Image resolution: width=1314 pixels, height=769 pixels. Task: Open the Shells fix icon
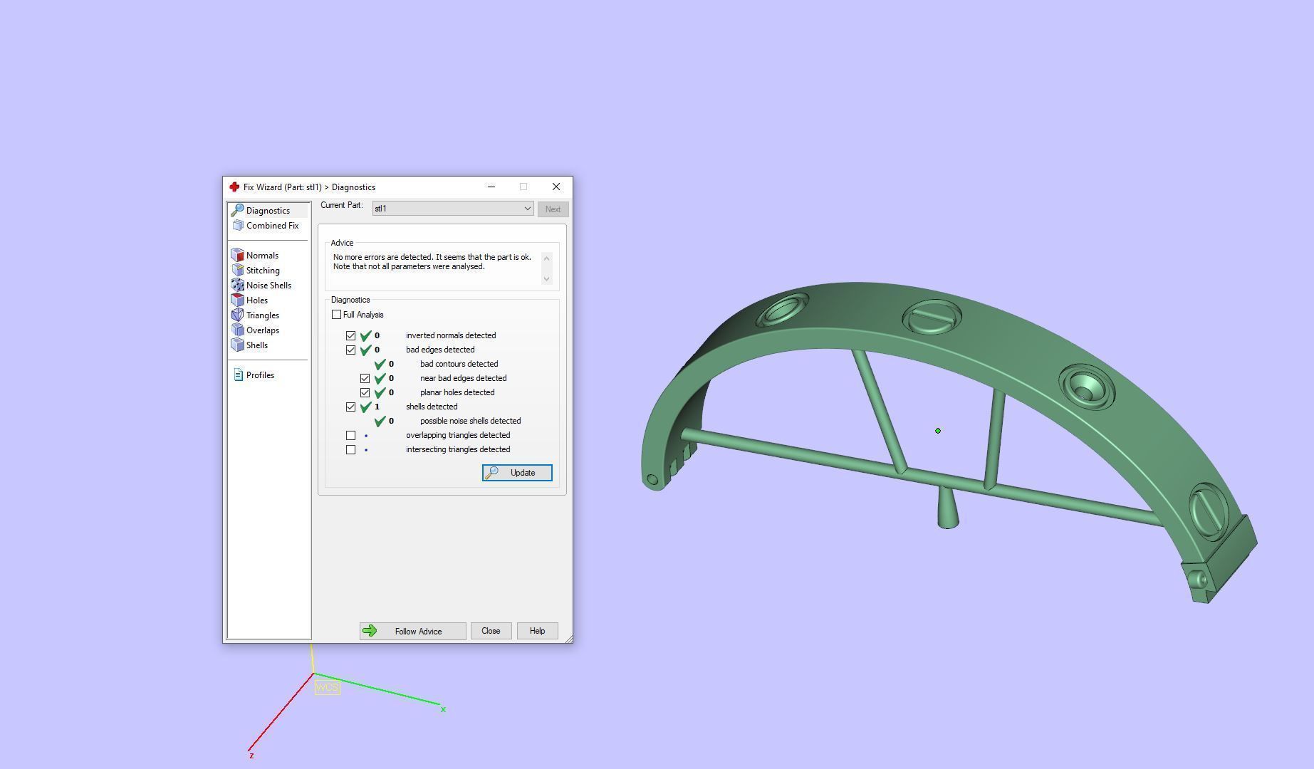coord(238,345)
